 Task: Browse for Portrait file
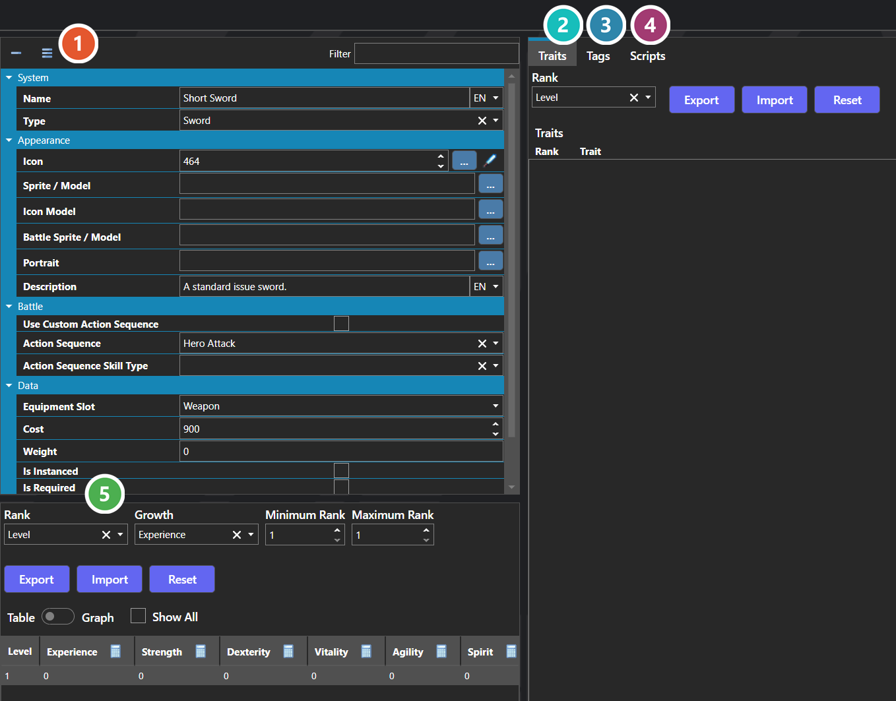pos(490,261)
